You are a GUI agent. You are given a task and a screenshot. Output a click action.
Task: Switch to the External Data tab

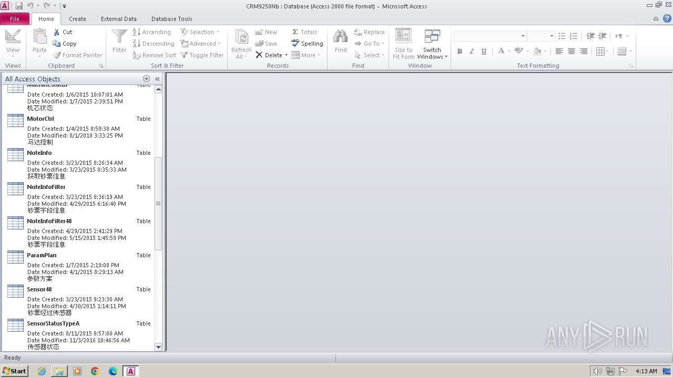tap(119, 19)
